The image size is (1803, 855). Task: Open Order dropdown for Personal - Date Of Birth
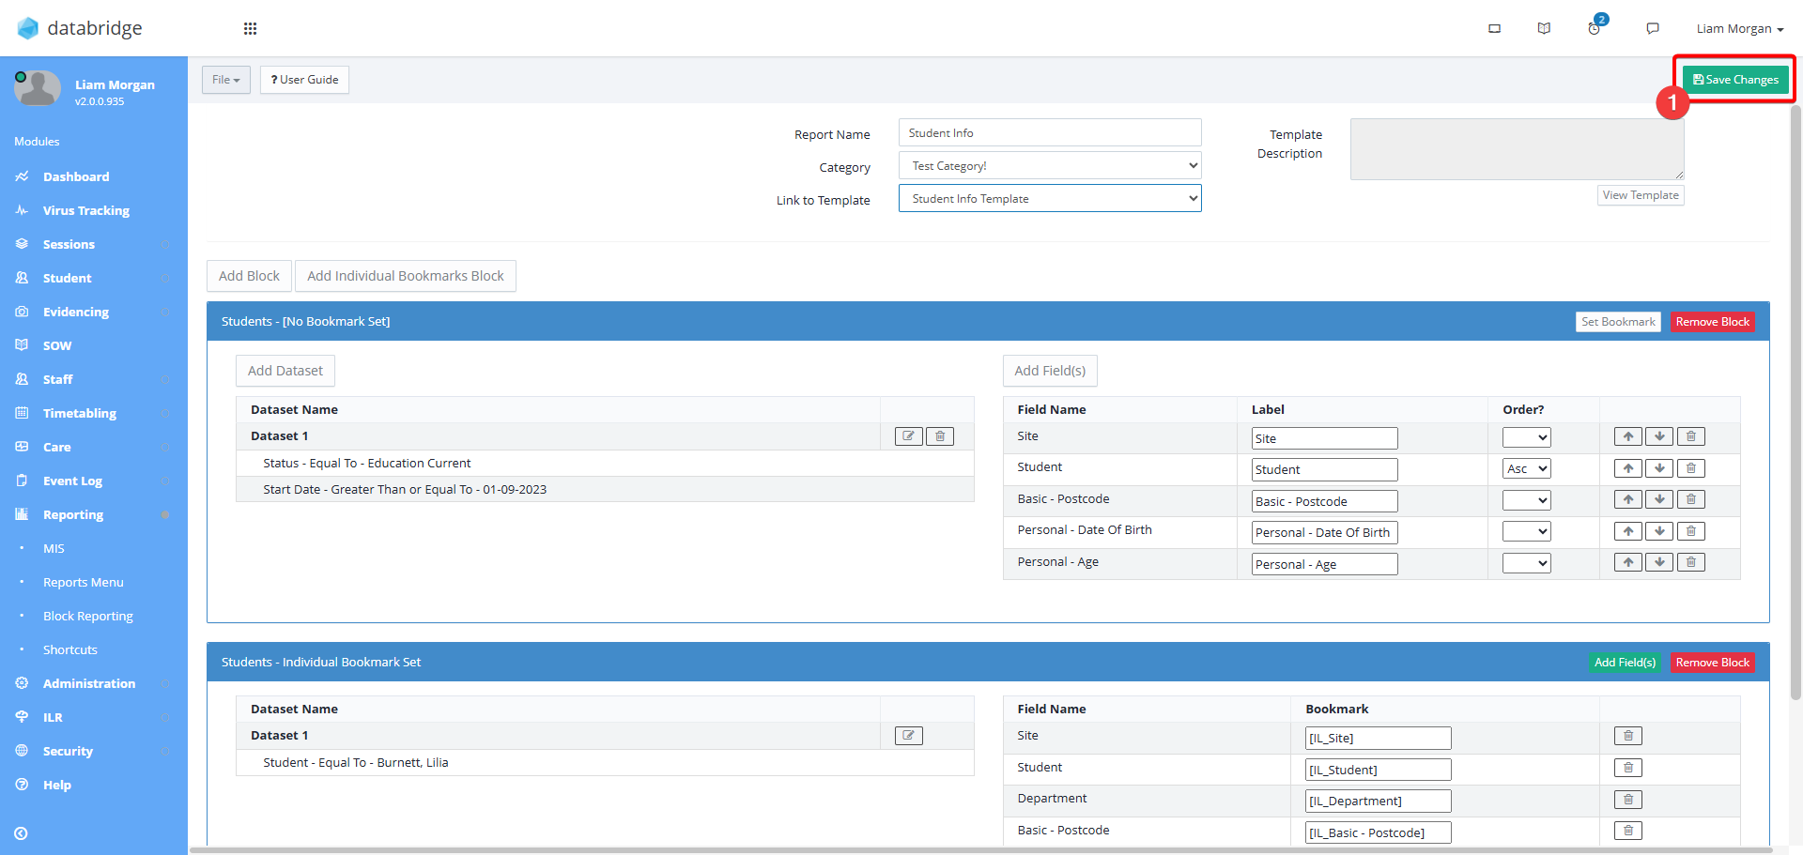click(1526, 532)
